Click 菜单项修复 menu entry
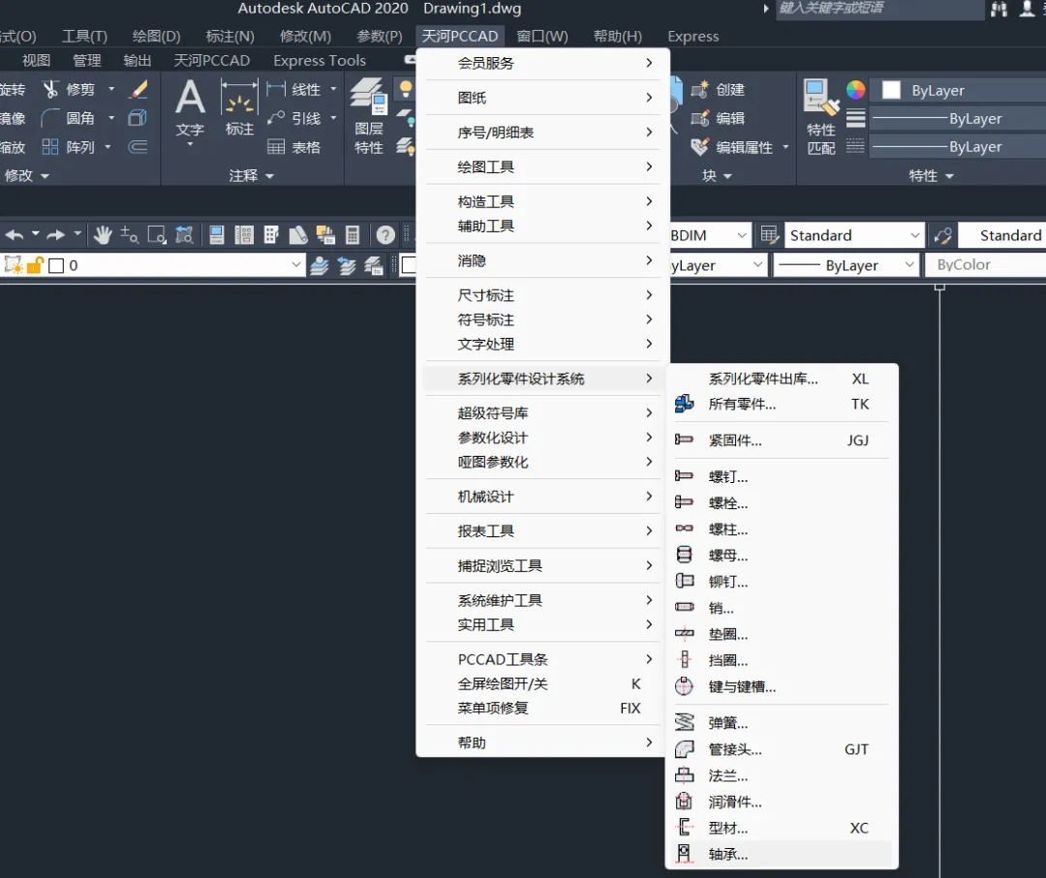This screenshot has height=878, width=1046. click(x=543, y=708)
